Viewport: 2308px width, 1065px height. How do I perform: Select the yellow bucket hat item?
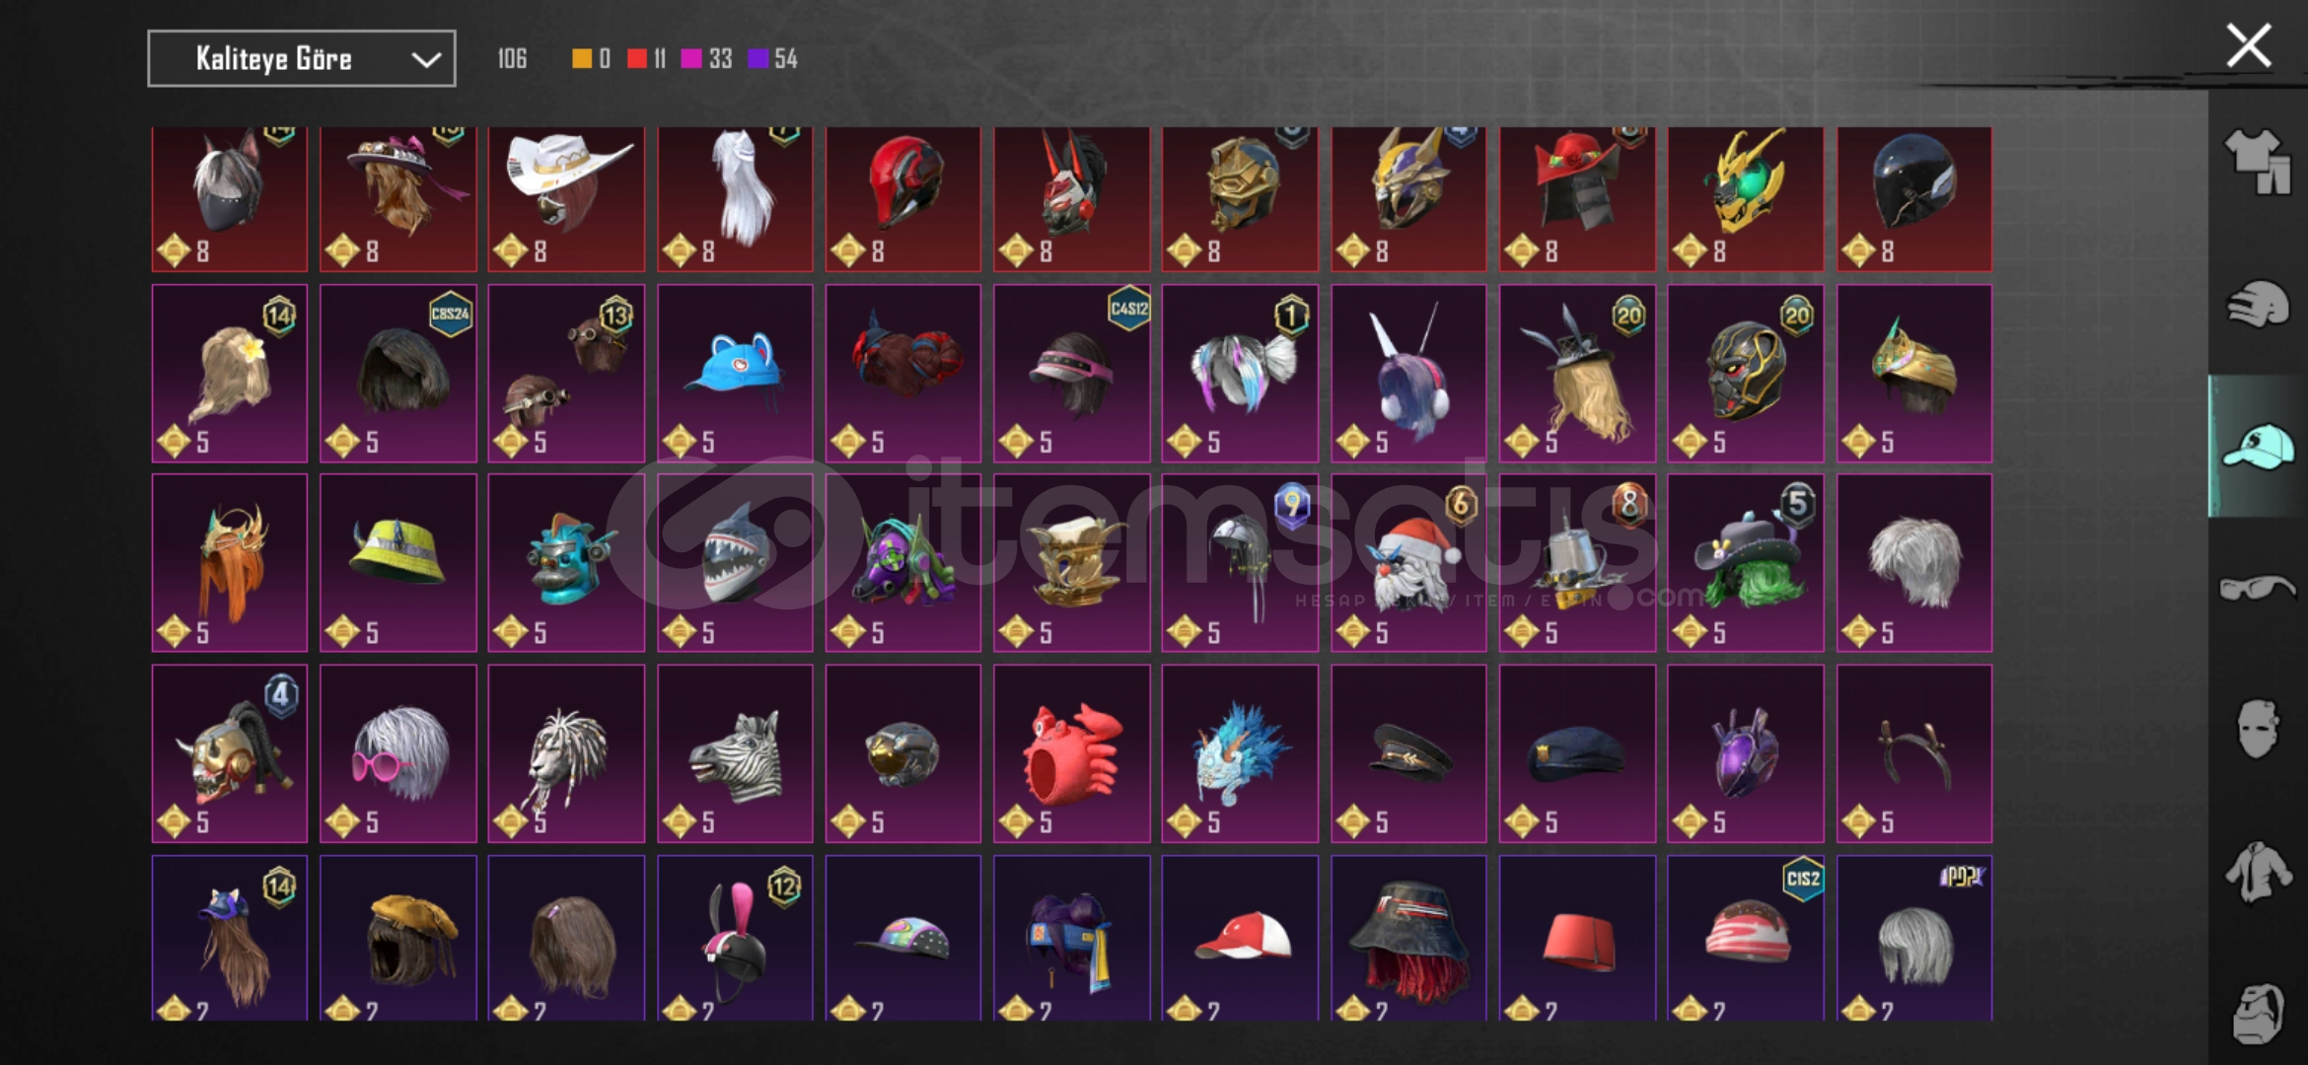pyautogui.click(x=398, y=563)
